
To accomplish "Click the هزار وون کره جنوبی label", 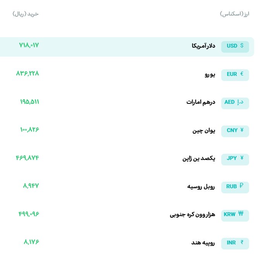I will pyautogui.click(x=192, y=214).
